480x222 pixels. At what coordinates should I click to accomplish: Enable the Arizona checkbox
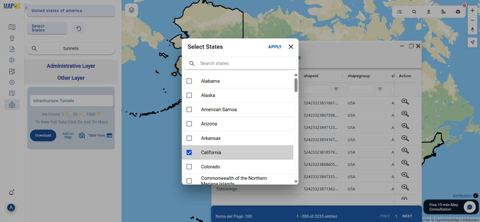tap(189, 124)
